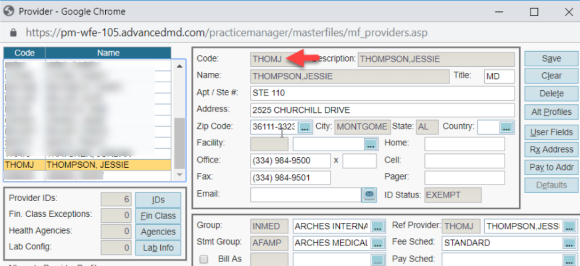The width and height of the screenshot is (580, 266).
Task: Click the Provider IDs count 6
Action: 117,200
